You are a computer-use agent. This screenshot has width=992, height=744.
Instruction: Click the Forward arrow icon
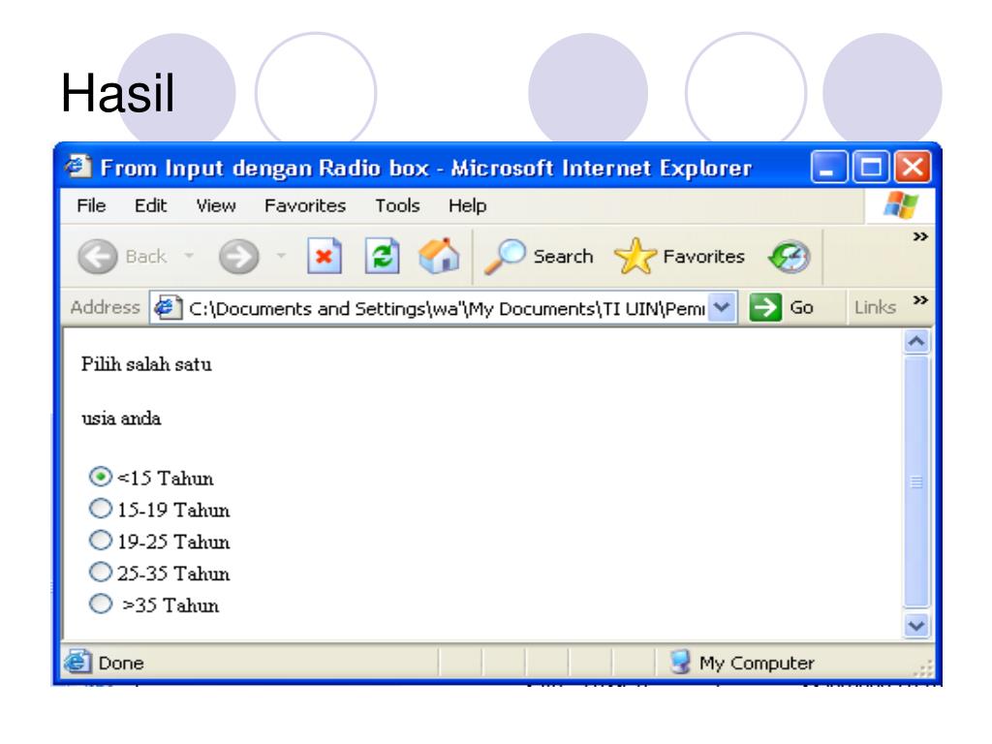(x=238, y=257)
